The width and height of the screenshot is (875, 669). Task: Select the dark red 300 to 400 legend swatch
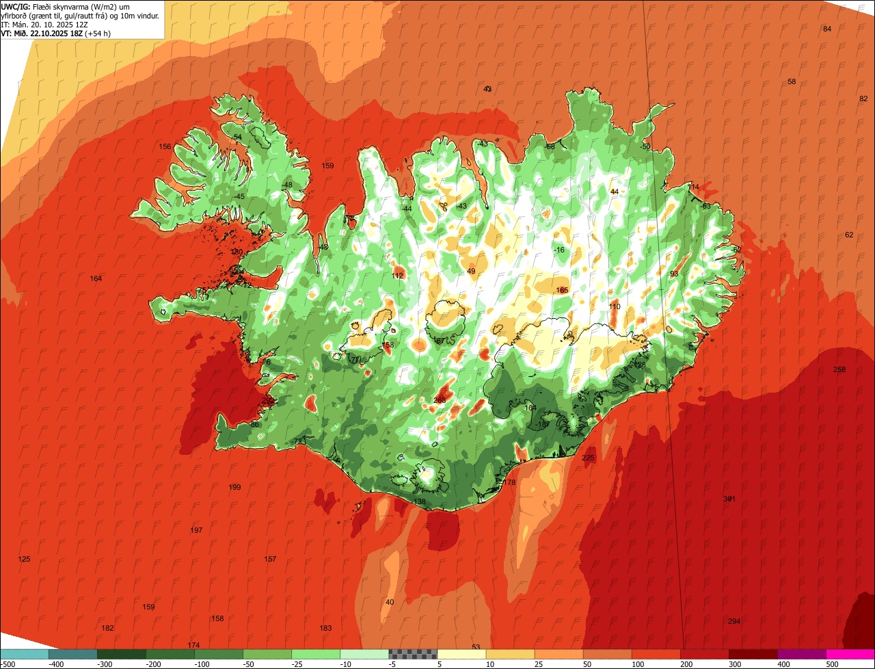(753, 654)
